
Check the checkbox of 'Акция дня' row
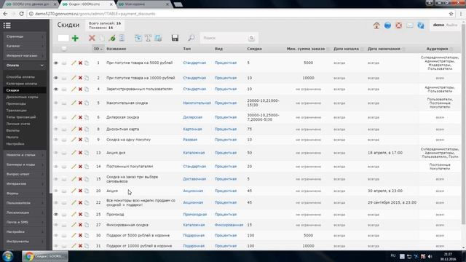coord(64,153)
